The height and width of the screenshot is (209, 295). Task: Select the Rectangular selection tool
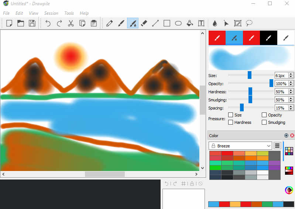(238, 24)
